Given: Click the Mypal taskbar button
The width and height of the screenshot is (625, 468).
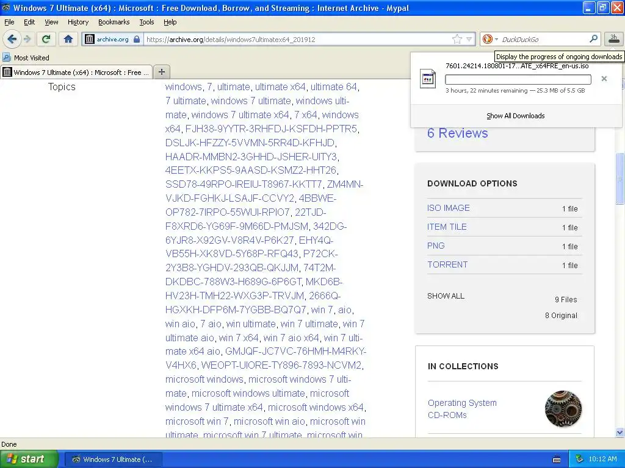Looking at the screenshot, I should [113, 459].
